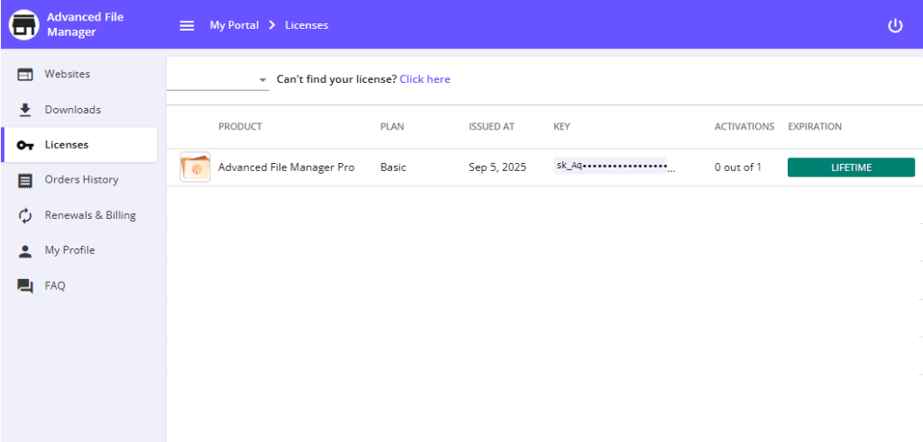Click the Orders History receipt icon

[24, 180]
